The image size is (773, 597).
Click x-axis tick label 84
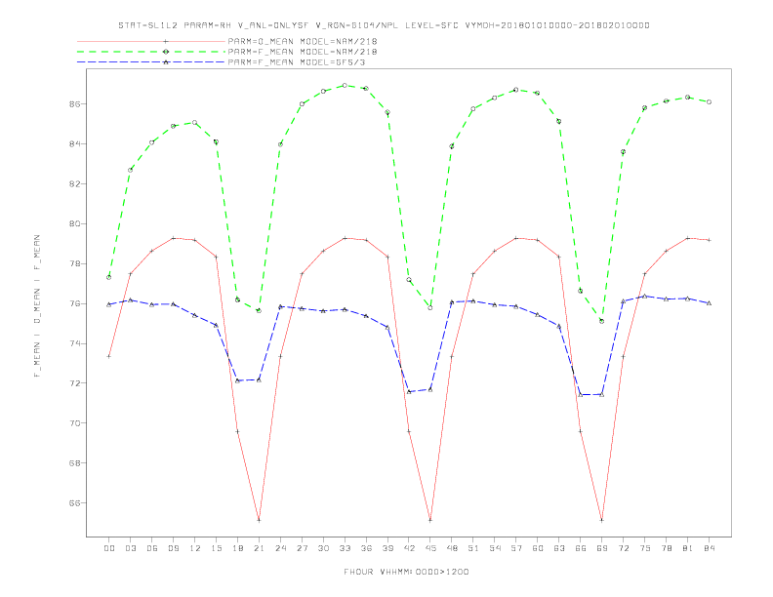pos(710,548)
